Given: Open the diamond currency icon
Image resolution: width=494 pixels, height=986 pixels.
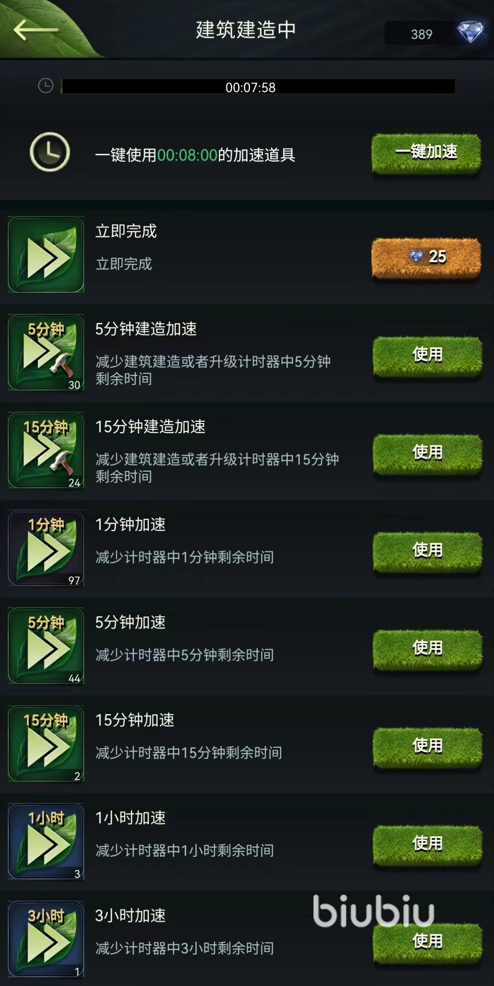Looking at the screenshot, I should pos(470,32).
